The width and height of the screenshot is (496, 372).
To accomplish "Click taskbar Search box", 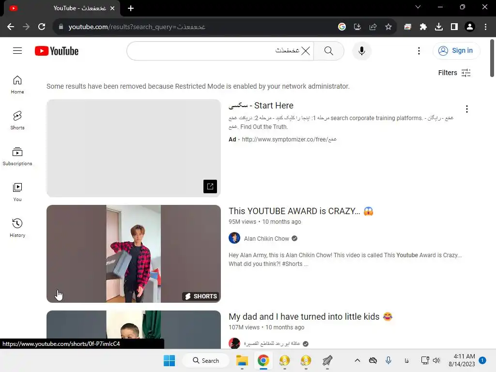I will (206, 360).
